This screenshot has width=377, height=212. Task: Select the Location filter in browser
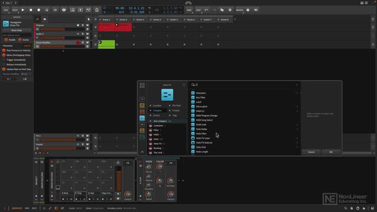[157, 106]
